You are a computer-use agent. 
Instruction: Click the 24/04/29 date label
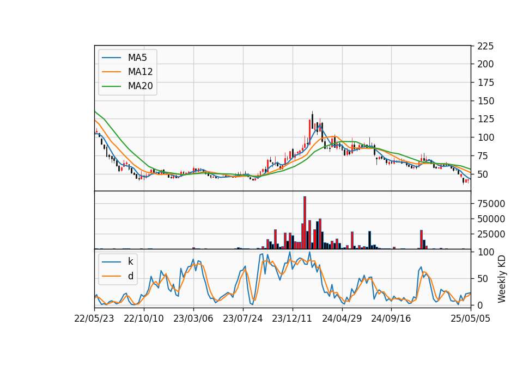(x=342, y=319)
